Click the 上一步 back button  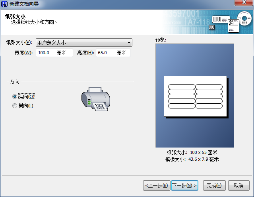point(157,185)
